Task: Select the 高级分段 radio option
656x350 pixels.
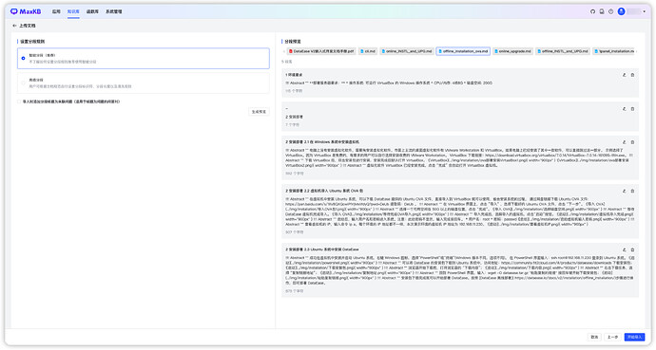Action: point(23,83)
